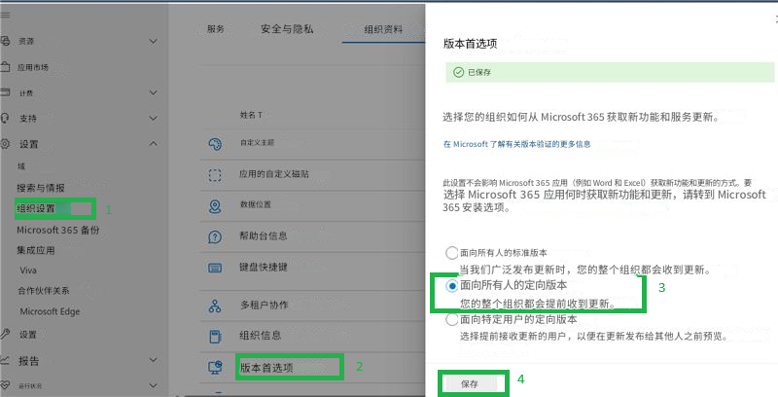This screenshot has height=397, width=778.
Task: Open 合作伙伴关系 in the sidebar
Action: point(44,291)
